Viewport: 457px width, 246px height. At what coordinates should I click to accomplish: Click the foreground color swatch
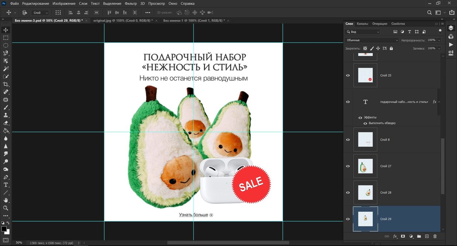4,229
